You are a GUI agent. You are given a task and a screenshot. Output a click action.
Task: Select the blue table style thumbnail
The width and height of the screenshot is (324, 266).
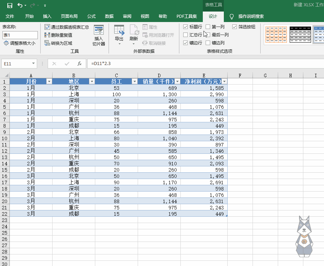[319, 35]
